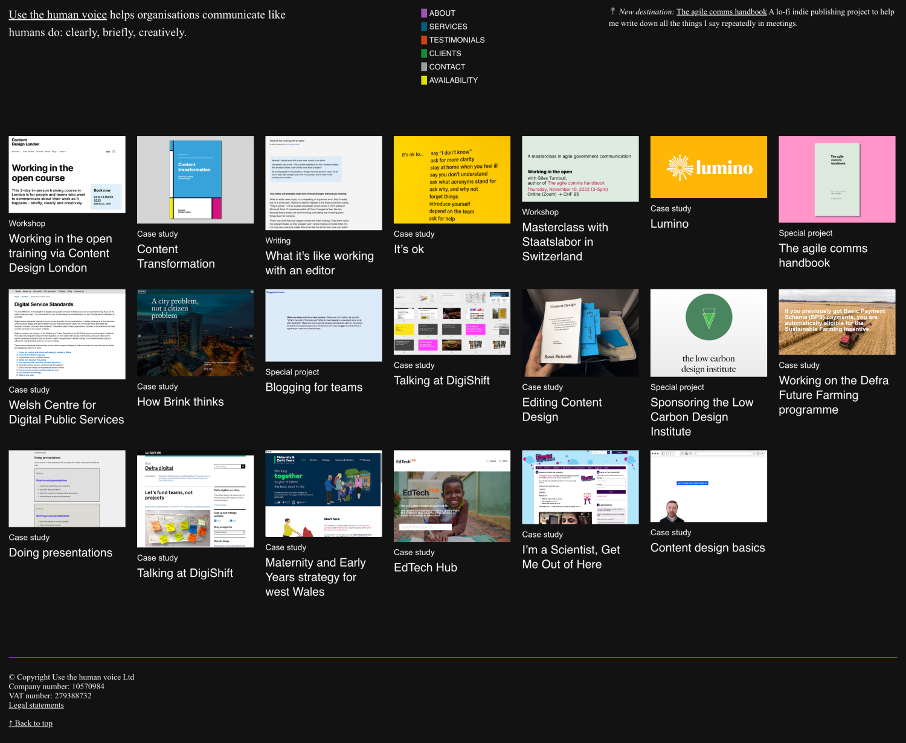The image size is (906, 743).
Task: Open the How Brink thinks case study
Action: (180, 402)
